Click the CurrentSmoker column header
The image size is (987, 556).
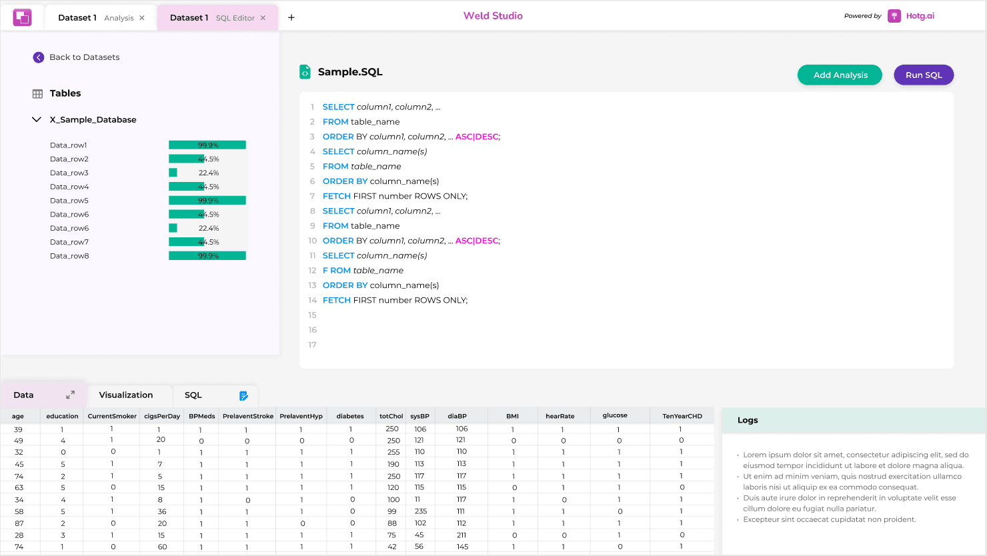pyautogui.click(x=112, y=416)
